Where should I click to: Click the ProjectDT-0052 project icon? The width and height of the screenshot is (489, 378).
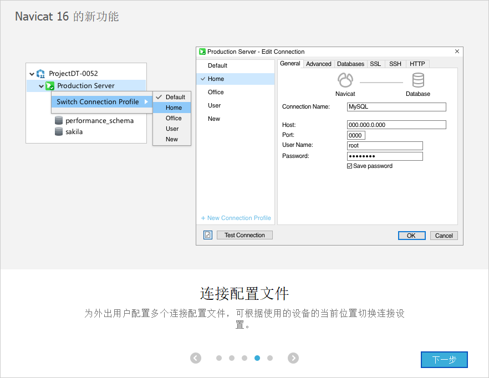point(41,74)
